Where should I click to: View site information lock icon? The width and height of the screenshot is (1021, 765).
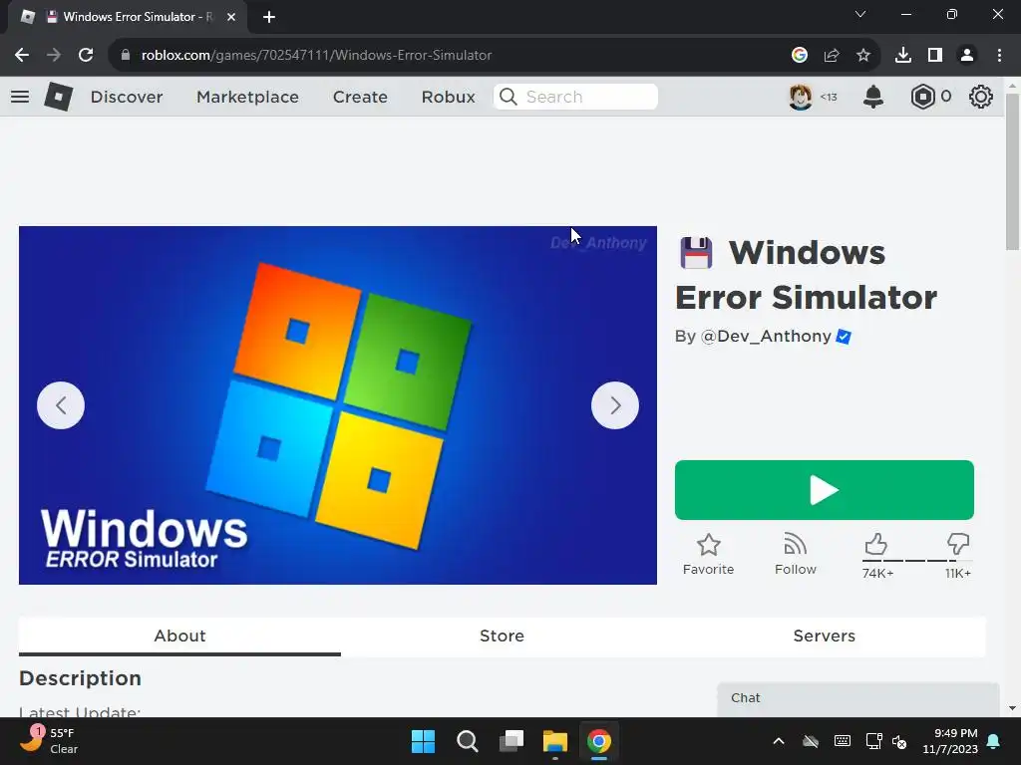tap(126, 56)
